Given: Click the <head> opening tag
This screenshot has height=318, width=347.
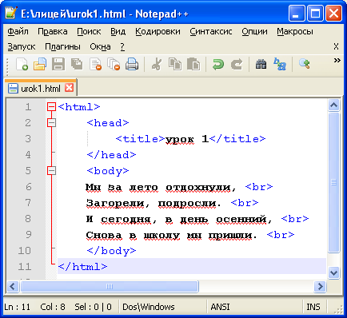Looking at the screenshot, I should pos(108,123).
